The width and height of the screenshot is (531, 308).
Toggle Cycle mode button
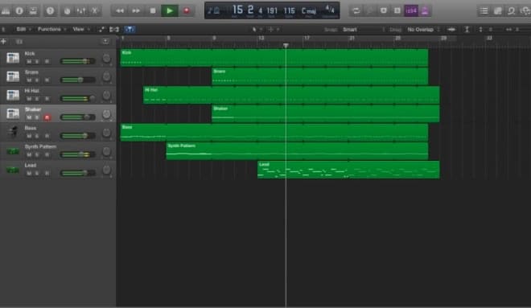coord(356,10)
